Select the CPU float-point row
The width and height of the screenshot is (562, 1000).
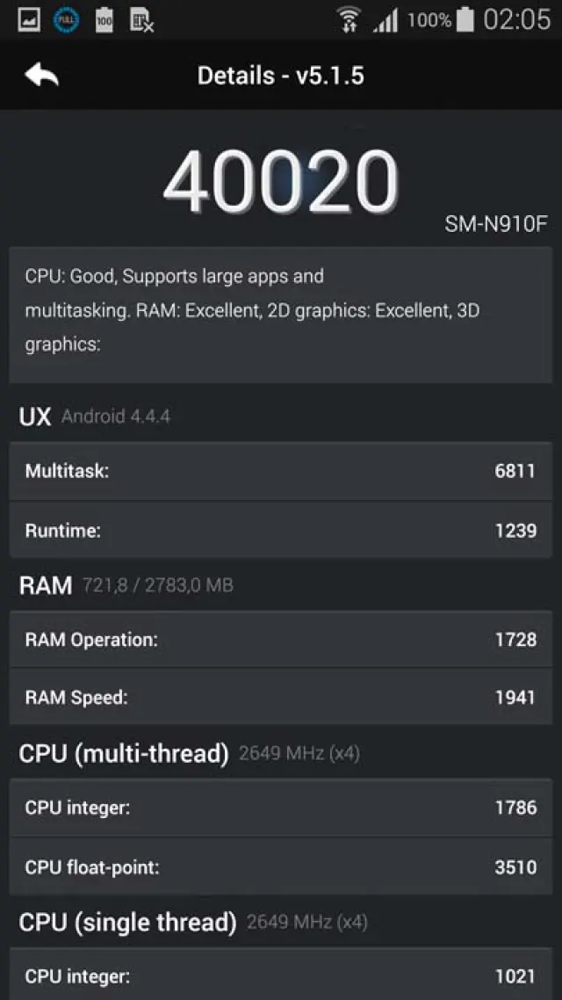pyautogui.click(x=281, y=867)
